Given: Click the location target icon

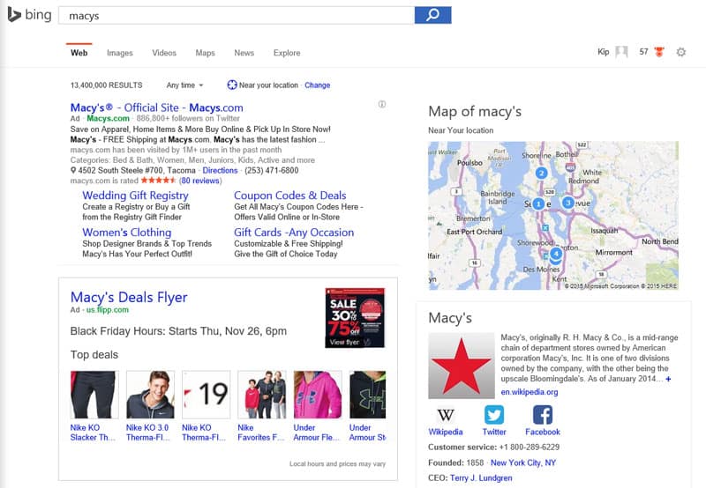Looking at the screenshot, I should (232, 85).
